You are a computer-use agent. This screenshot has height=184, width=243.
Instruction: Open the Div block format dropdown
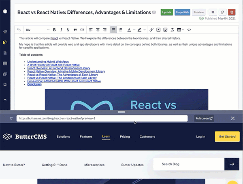pos(37,30)
